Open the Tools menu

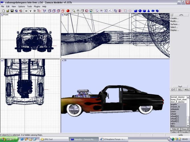tap(29, 6)
